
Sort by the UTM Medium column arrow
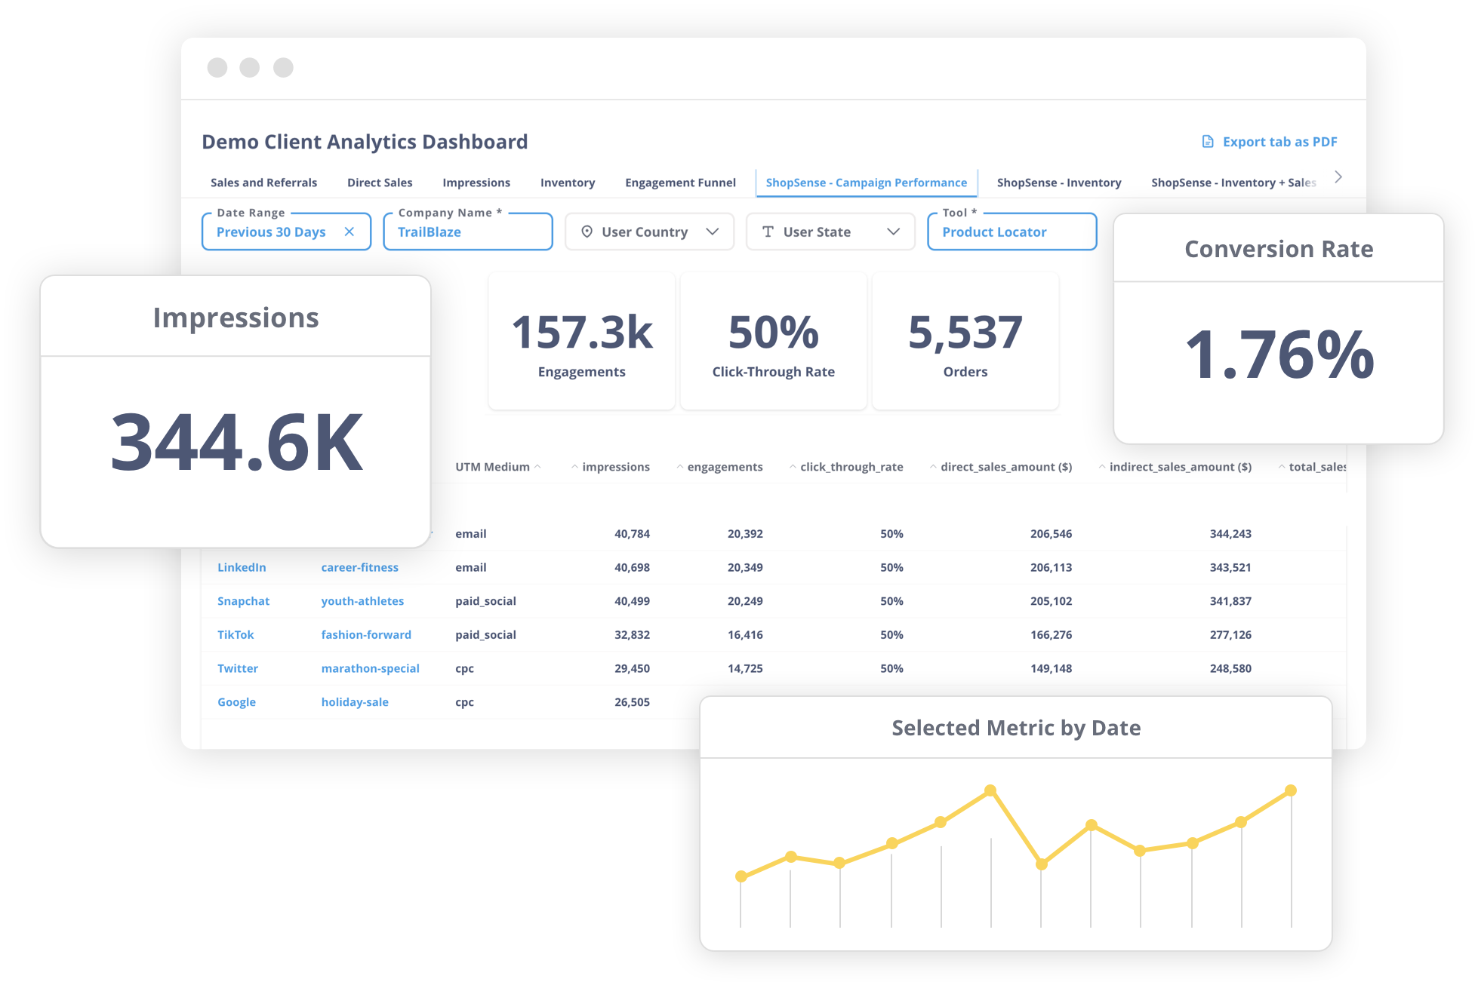click(x=537, y=467)
